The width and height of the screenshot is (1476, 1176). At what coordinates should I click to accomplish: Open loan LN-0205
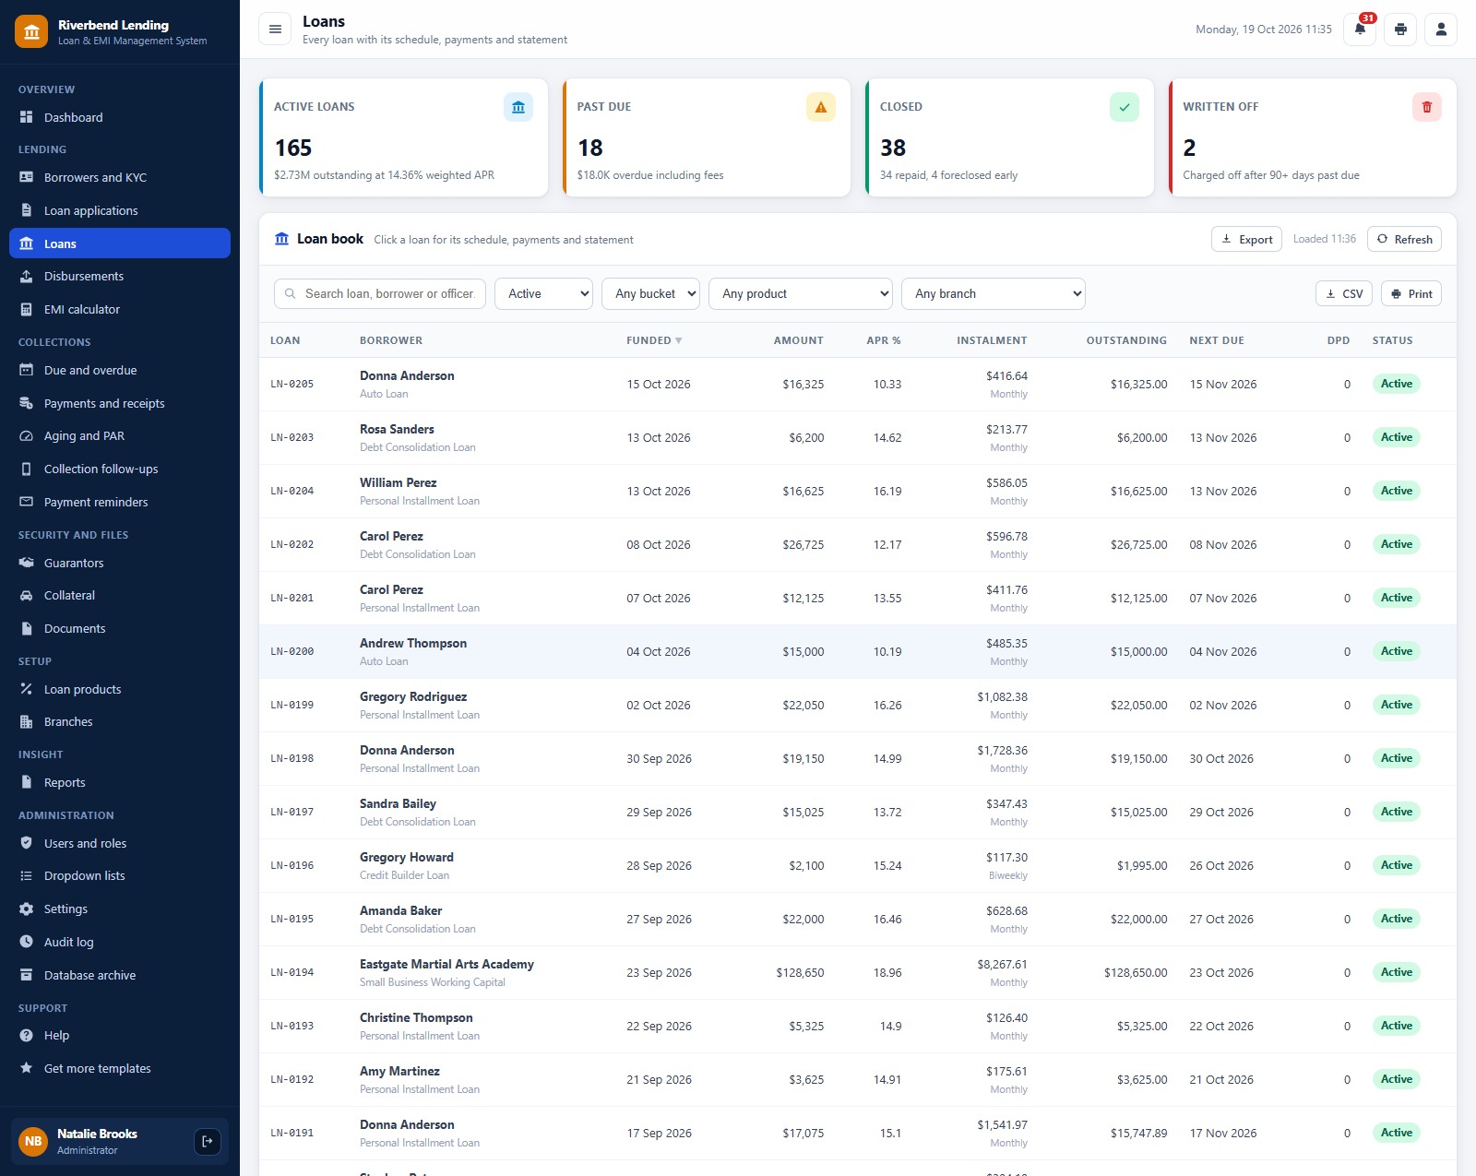(x=292, y=384)
